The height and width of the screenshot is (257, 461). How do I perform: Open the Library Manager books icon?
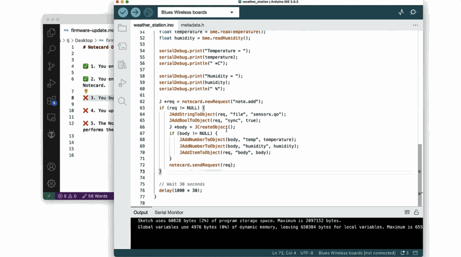point(122,65)
